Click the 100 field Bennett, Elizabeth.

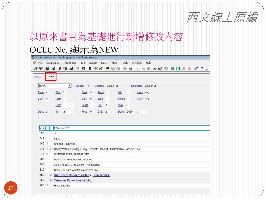(x=64, y=144)
